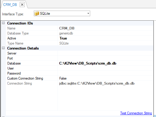The image size is (156, 117).
Task: Click the Password value field
Action: tap(105, 73)
